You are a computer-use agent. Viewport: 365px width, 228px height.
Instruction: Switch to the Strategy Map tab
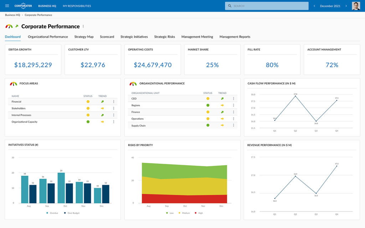pyautogui.click(x=84, y=36)
